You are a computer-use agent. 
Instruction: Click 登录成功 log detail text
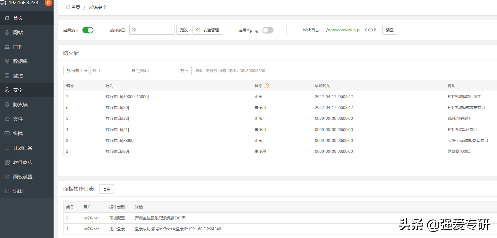pos(178,229)
